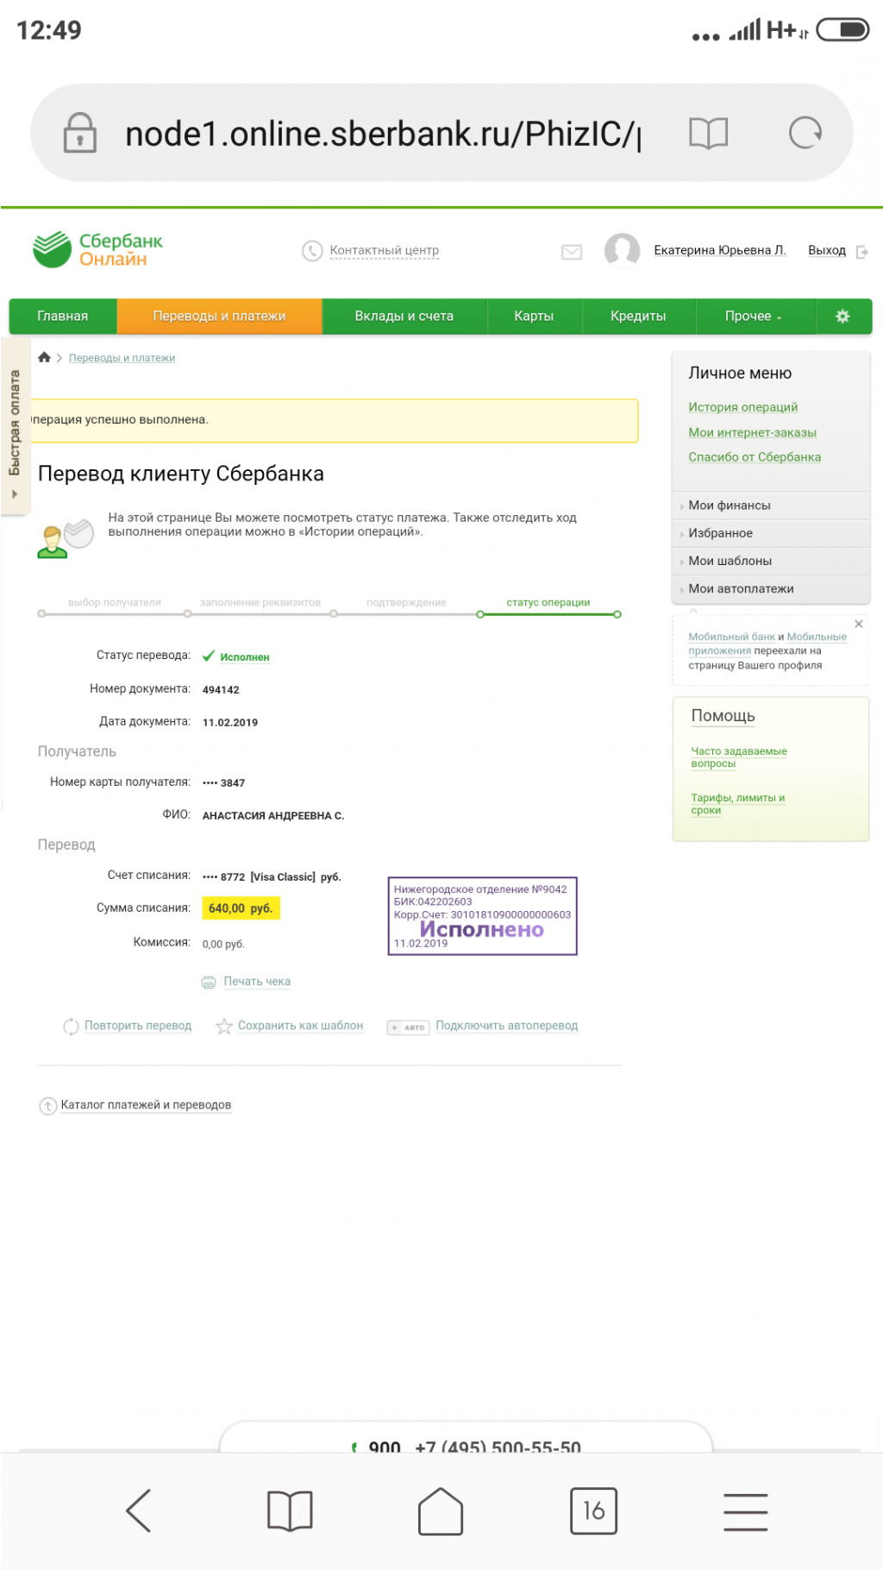Image resolution: width=883 pixels, height=1570 pixels.
Task: Click the Мобильные приложения link
Action: pyautogui.click(x=767, y=644)
